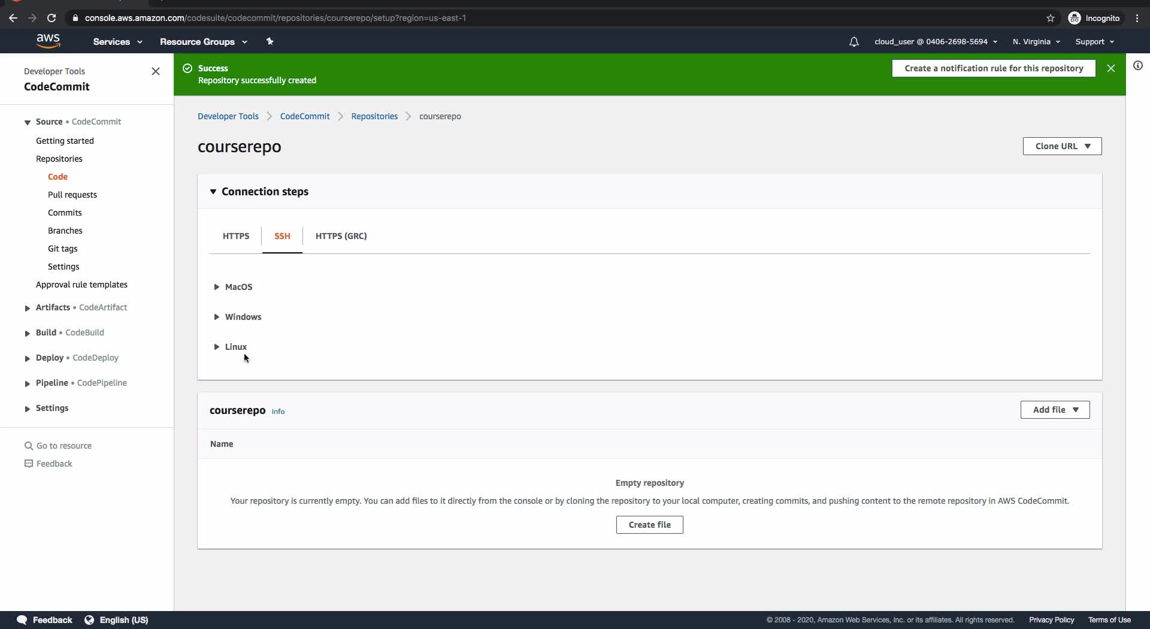Image resolution: width=1150 pixels, height=629 pixels.
Task: Open Getting started in sidebar
Action: click(65, 141)
